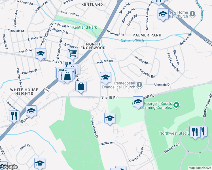
Task: Click school marker near New Home Baptist Church
Action: point(163,14)
